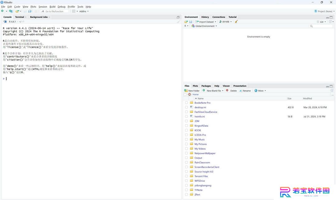Viewport: 336px width, 200px height.
Task: Tick the FastViewCloudService checkbox
Action: click(186, 112)
